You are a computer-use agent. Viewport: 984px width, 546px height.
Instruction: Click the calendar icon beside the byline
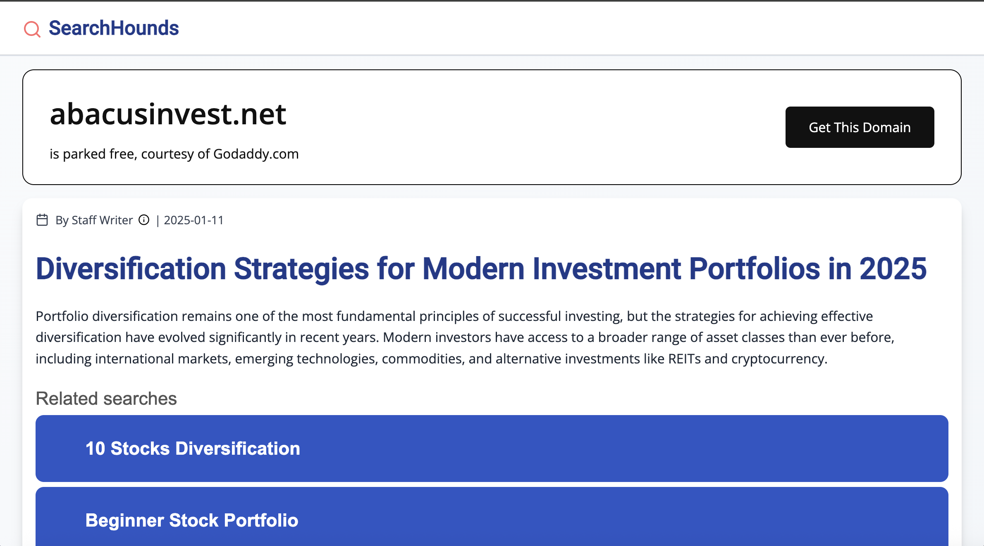click(x=42, y=220)
